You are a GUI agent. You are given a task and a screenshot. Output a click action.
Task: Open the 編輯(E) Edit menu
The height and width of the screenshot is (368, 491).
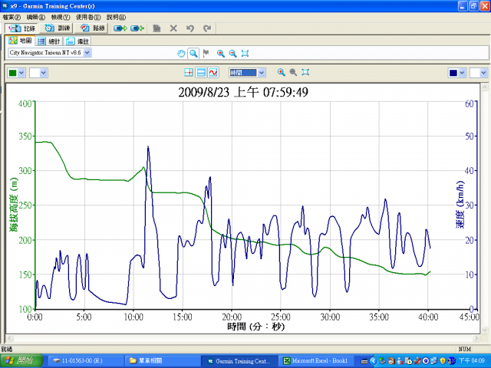pyautogui.click(x=36, y=17)
